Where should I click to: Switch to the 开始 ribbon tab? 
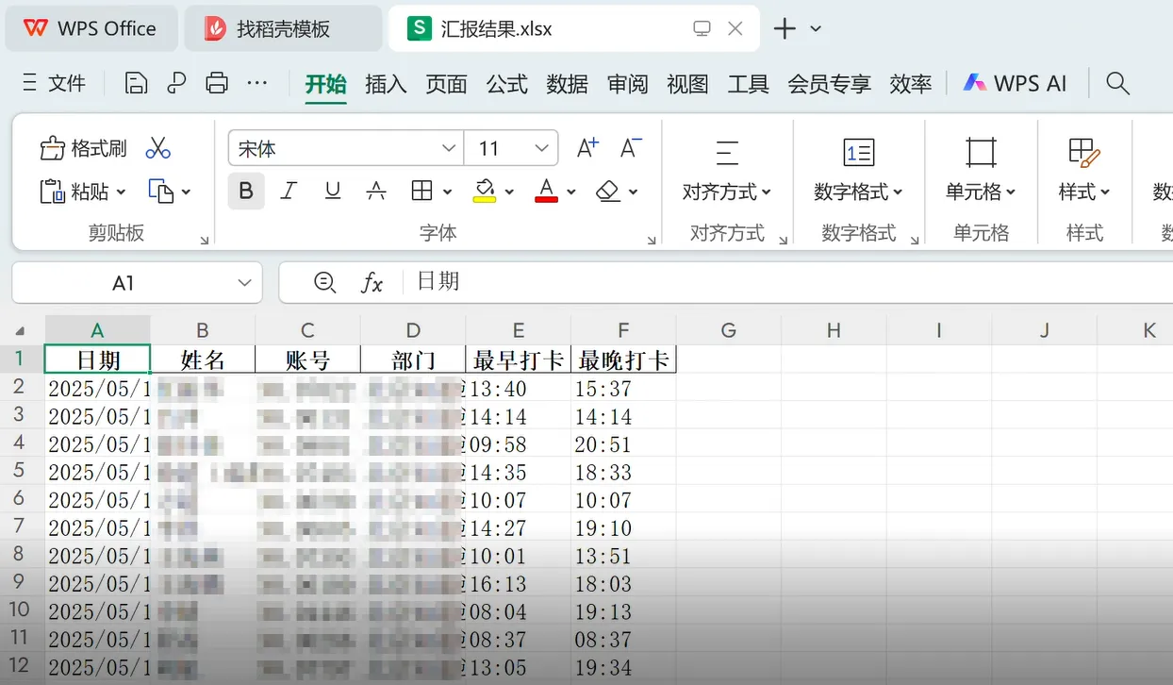point(326,84)
